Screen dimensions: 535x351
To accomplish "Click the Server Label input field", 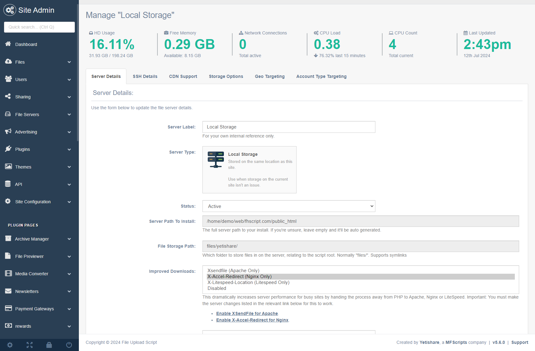I will click(288, 127).
